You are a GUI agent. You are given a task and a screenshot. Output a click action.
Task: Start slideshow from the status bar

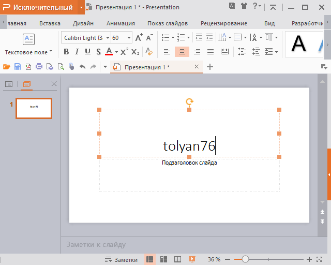pos(192,259)
